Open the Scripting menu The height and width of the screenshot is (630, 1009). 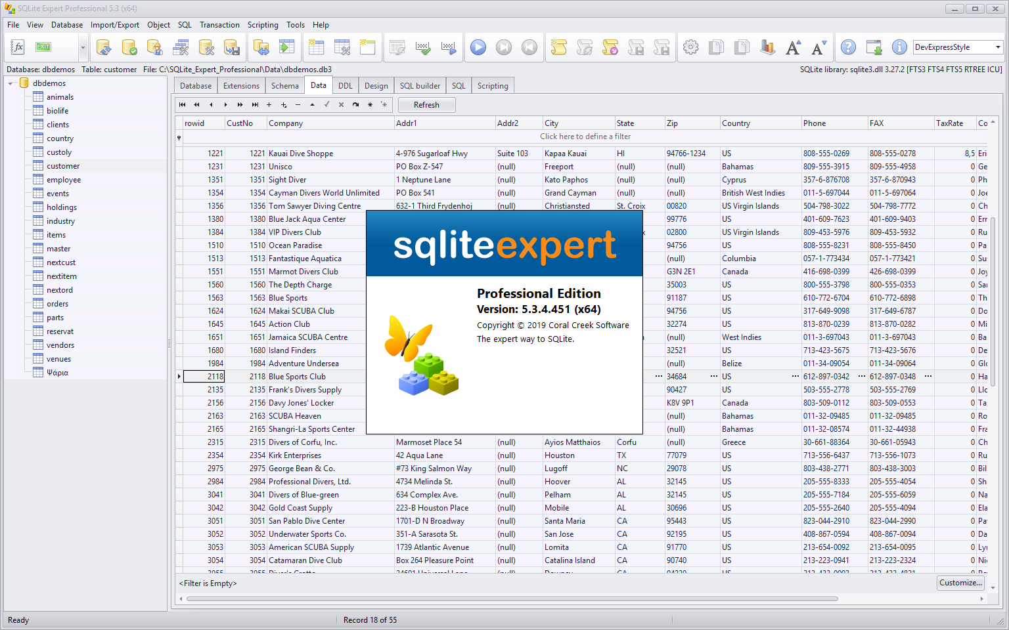click(x=263, y=25)
